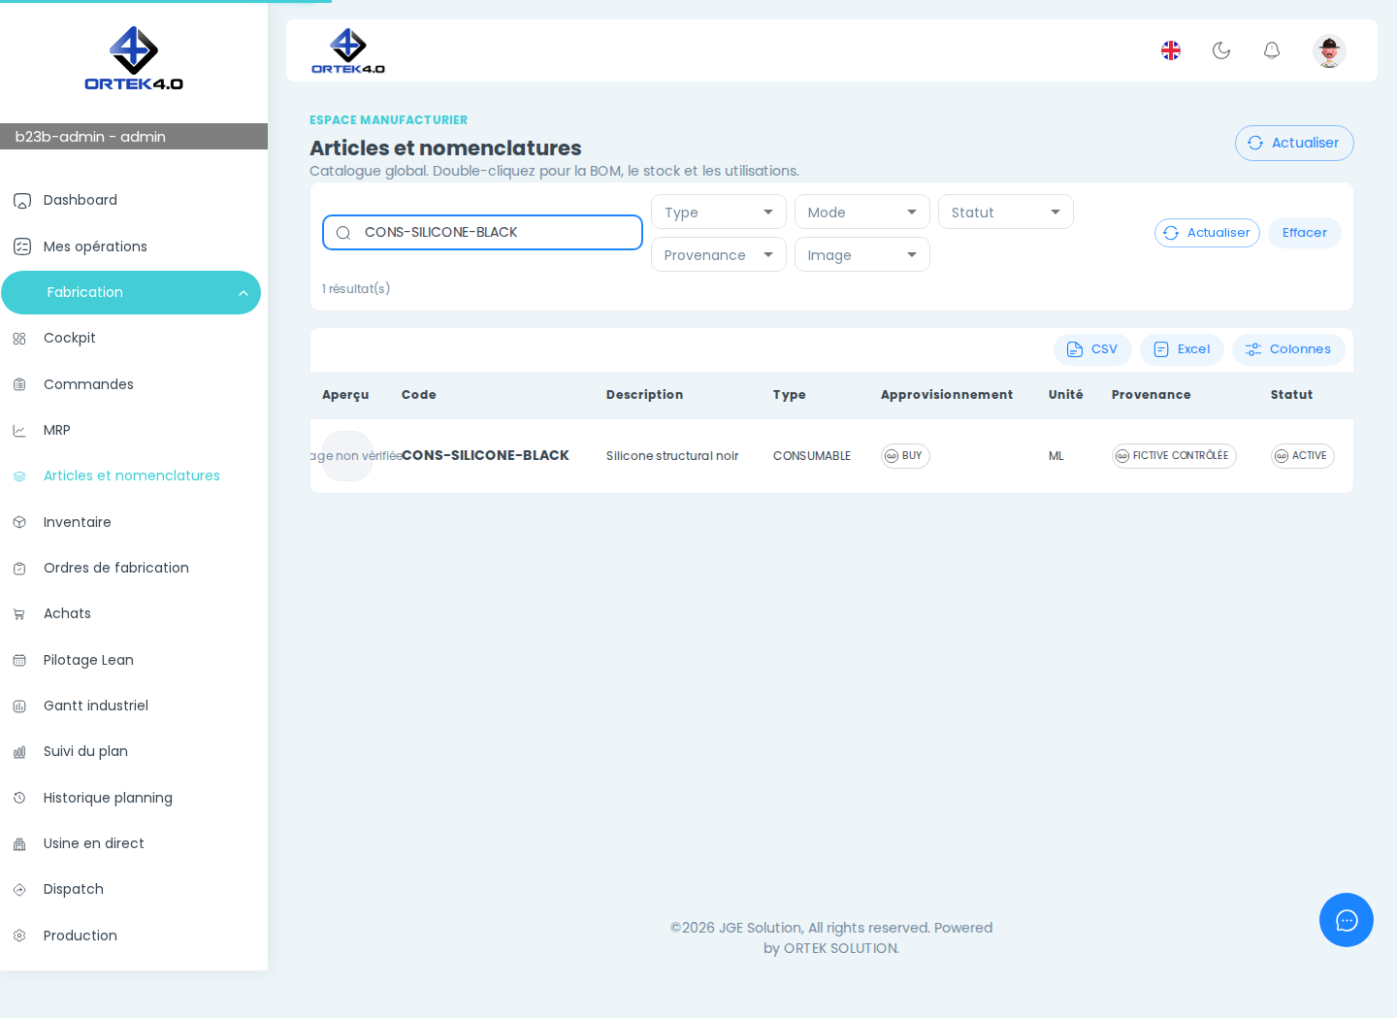Open the notifications bell
This screenshot has height=1018, width=1397.
click(x=1272, y=50)
